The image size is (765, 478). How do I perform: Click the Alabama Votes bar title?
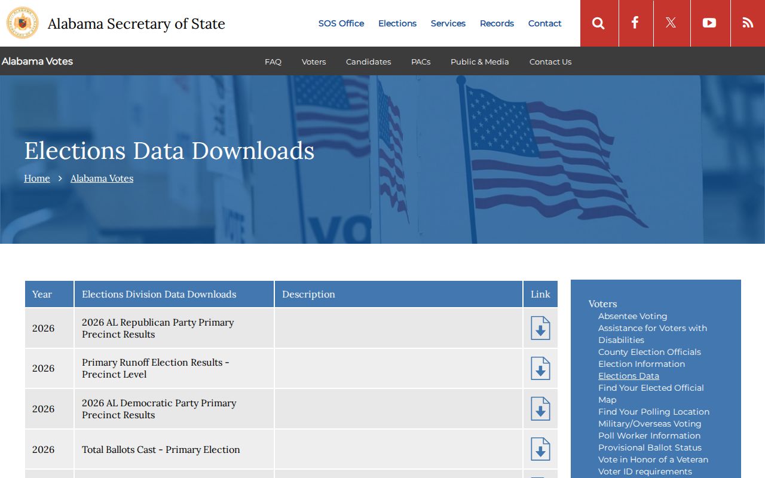(x=37, y=61)
